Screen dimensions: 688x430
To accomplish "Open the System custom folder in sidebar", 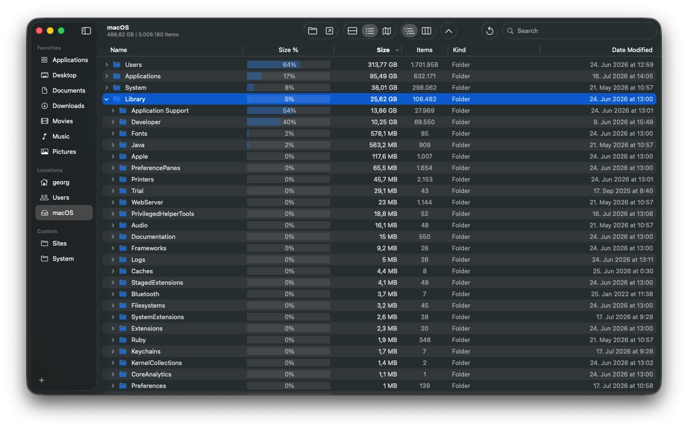I will 64,258.
